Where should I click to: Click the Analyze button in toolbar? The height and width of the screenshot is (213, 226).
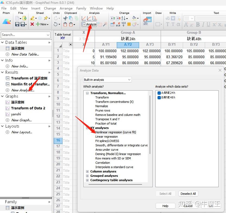[89, 24]
